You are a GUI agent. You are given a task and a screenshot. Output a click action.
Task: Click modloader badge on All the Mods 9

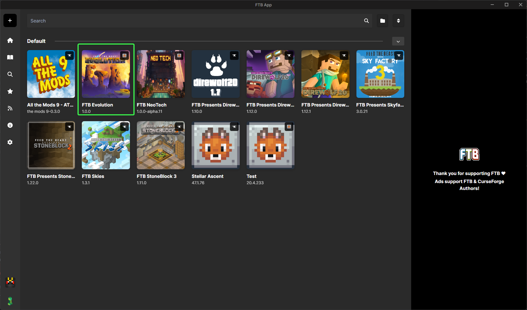pyautogui.click(x=69, y=55)
